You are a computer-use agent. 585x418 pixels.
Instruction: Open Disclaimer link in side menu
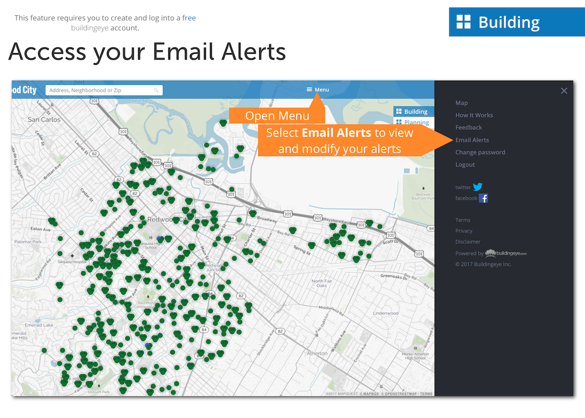(x=467, y=241)
